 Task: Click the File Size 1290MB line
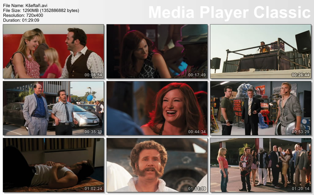tap(41, 10)
